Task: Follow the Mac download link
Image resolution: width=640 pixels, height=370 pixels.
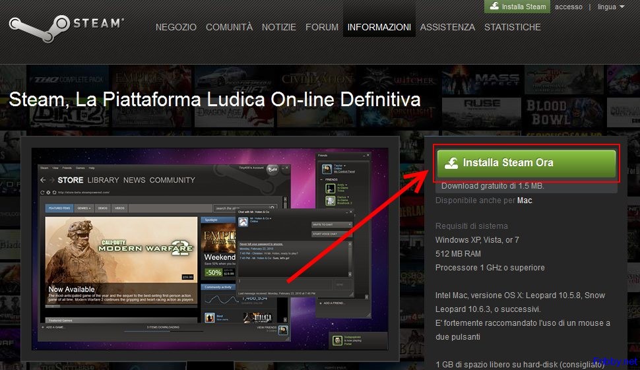Action: (x=525, y=200)
